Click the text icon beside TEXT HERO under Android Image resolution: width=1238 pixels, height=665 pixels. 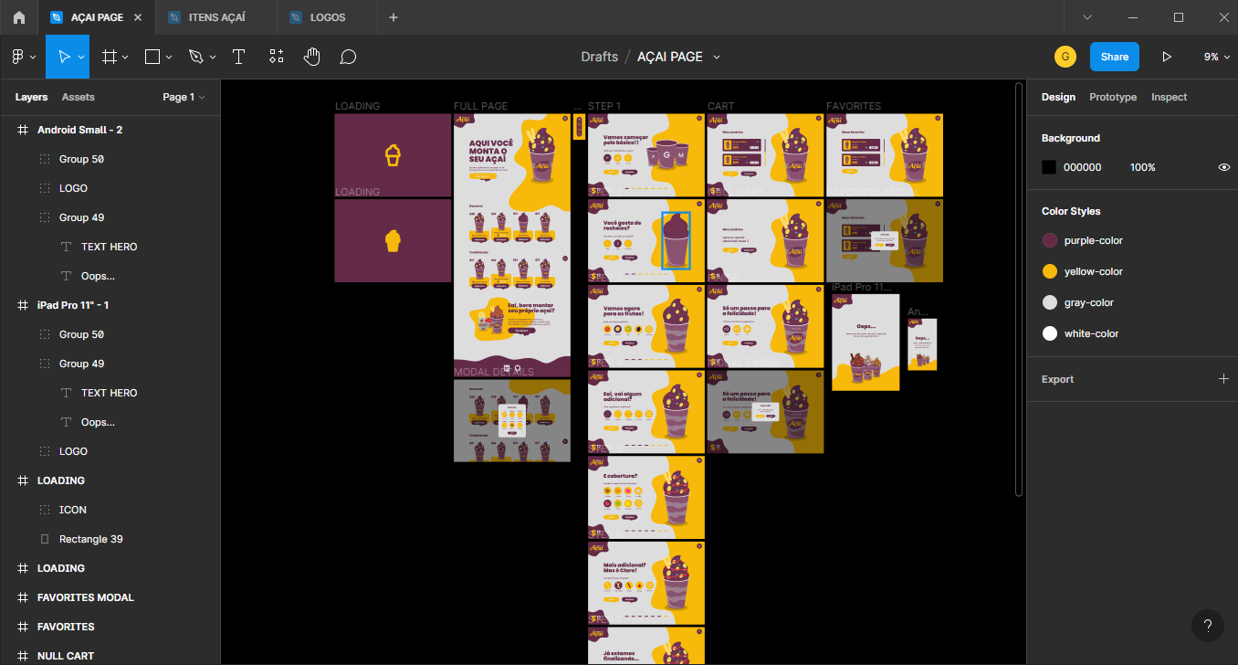point(66,247)
